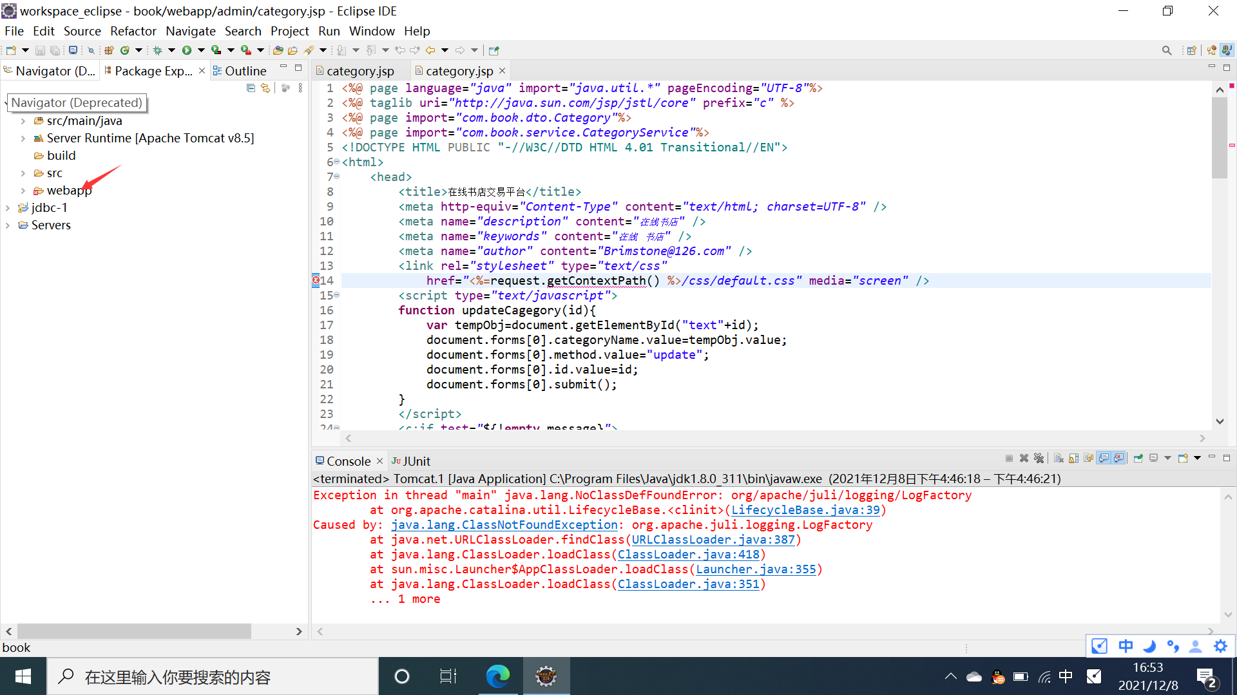Click the Clear Console icon
The image size is (1237, 695).
click(1059, 458)
